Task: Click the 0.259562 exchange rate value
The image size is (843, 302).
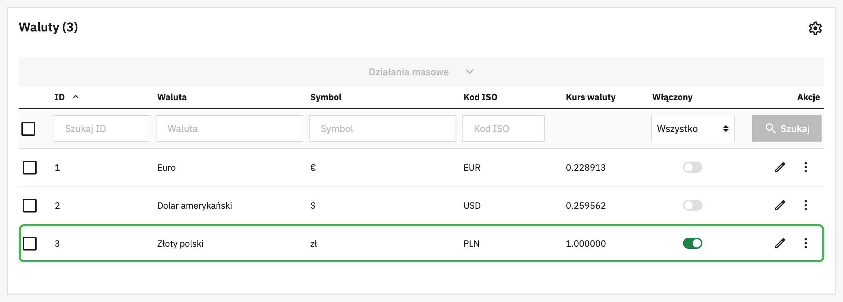Action: click(586, 206)
